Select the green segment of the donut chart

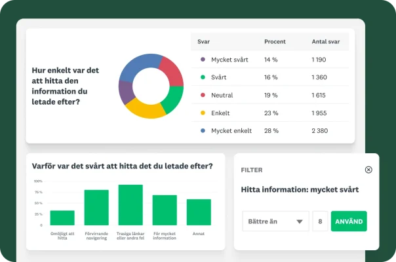pyautogui.click(x=174, y=99)
